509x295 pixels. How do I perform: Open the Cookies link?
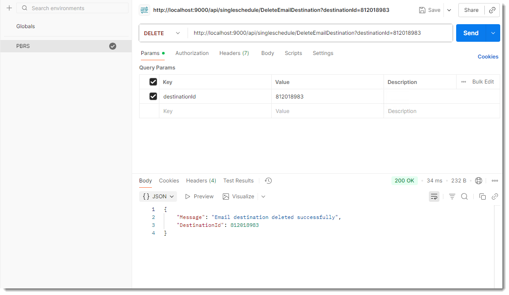(488, 57)
